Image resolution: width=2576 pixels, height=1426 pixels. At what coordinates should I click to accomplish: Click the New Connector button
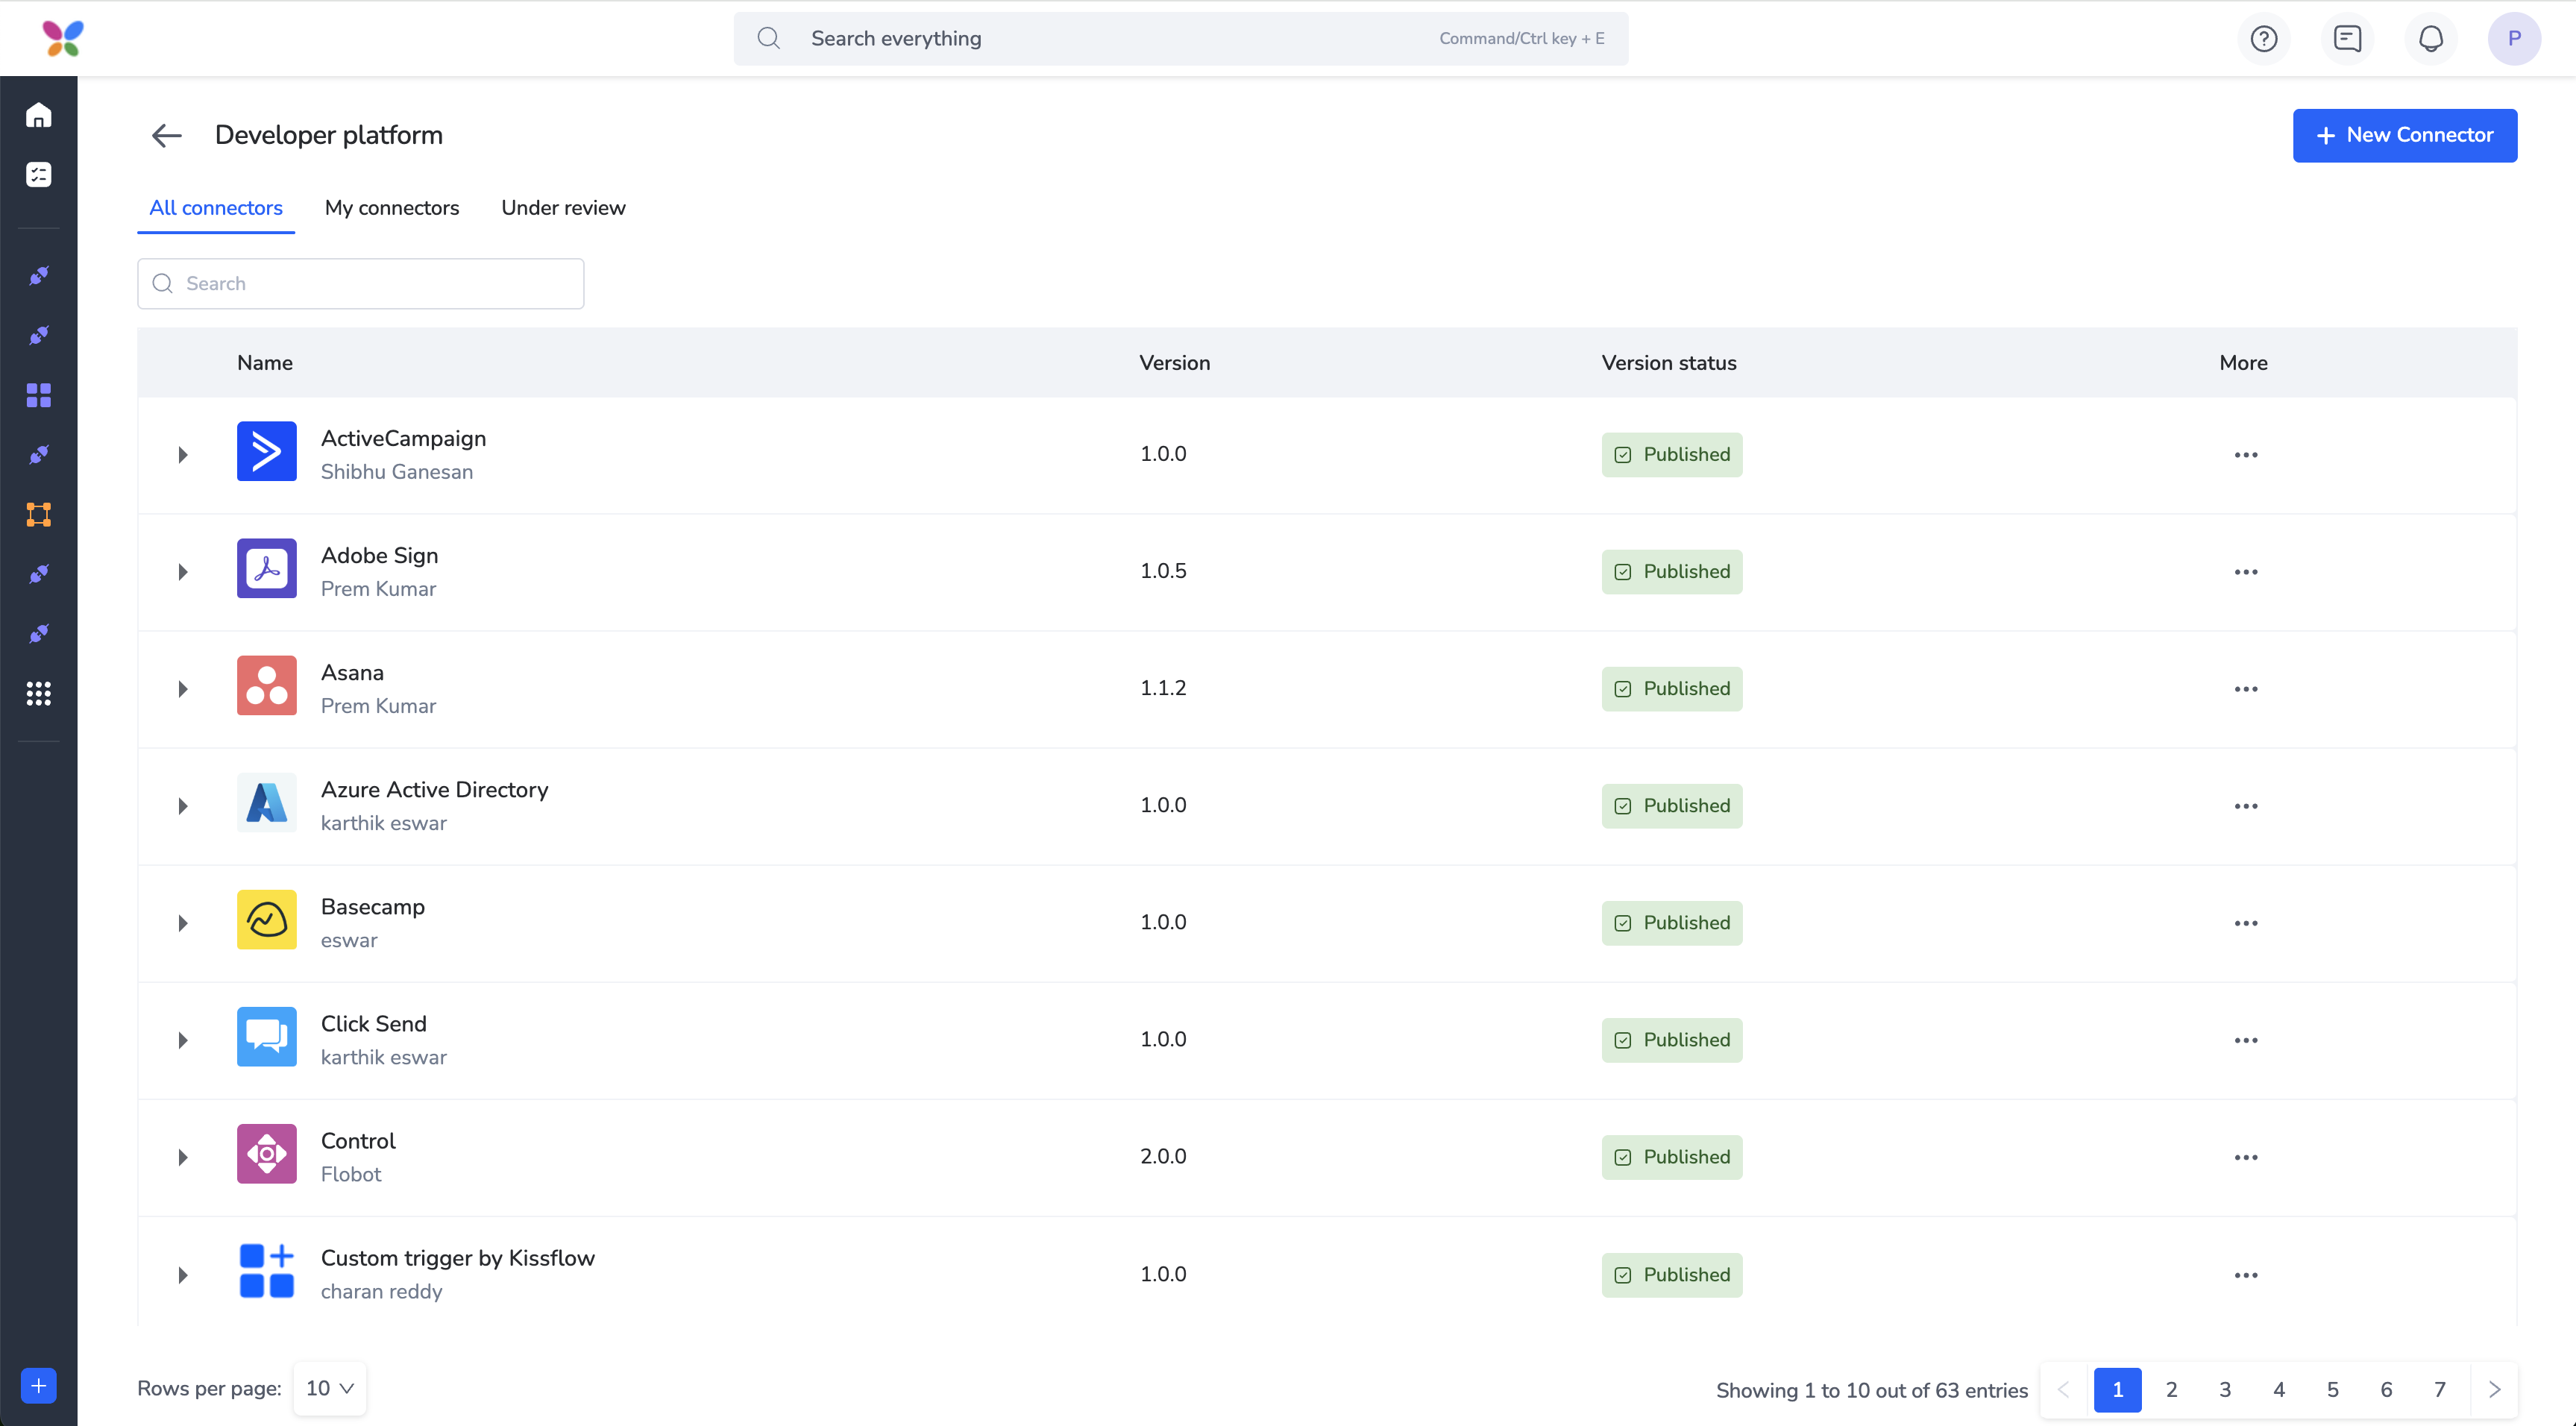[x=2405, y=135]
